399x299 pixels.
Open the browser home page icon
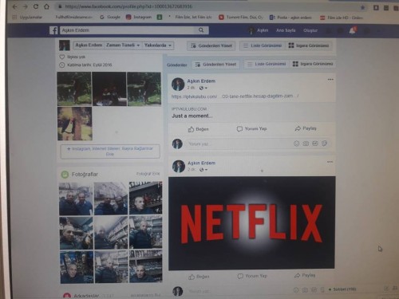[46, 6]
